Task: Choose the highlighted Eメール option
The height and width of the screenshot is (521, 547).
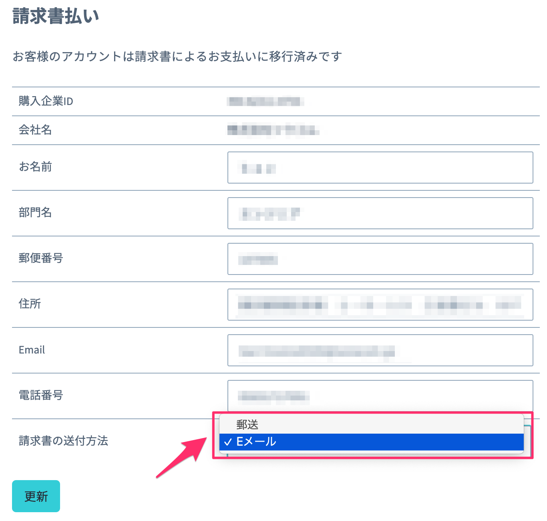Action: (372, 442)
